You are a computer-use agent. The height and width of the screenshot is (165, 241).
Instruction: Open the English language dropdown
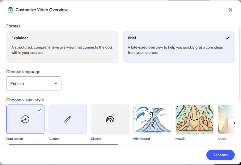tap(34, 84)
